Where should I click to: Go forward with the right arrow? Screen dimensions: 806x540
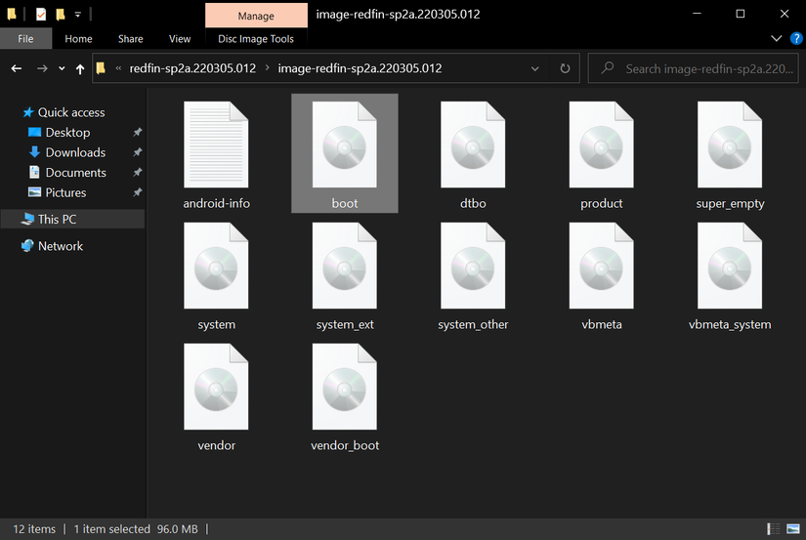[42, 68]
